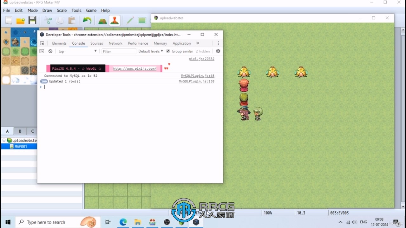
Task: Open the top JavaScript context dropdown
Action: [x=77, y=51]
